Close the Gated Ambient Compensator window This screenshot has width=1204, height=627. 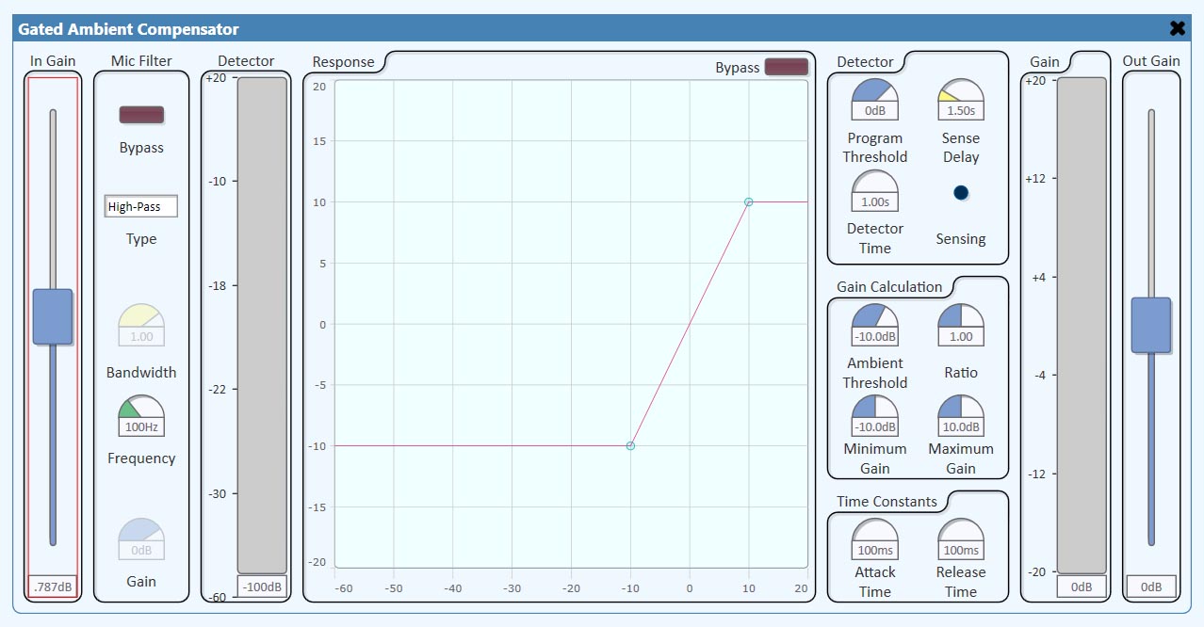pyautogui.click(x=1177, y=28)
